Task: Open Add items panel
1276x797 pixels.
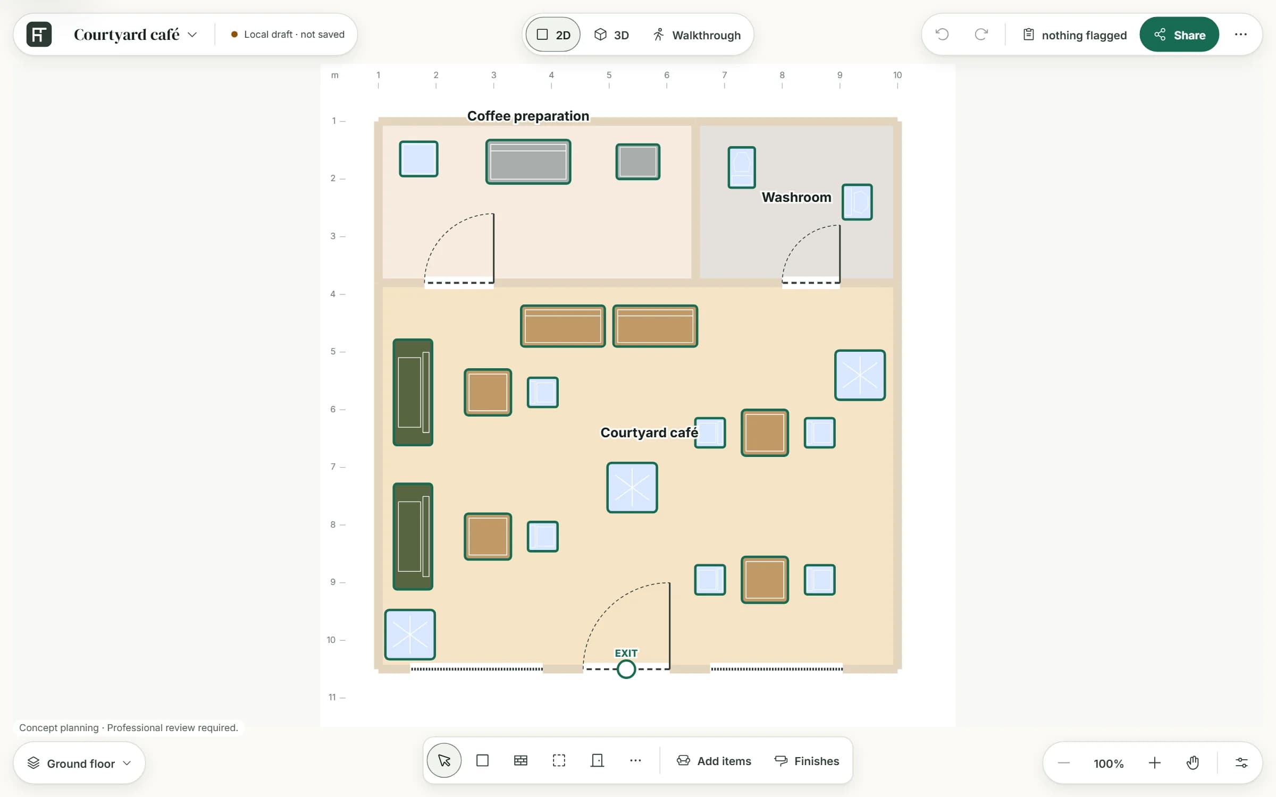Action: [x=713, y=761]
